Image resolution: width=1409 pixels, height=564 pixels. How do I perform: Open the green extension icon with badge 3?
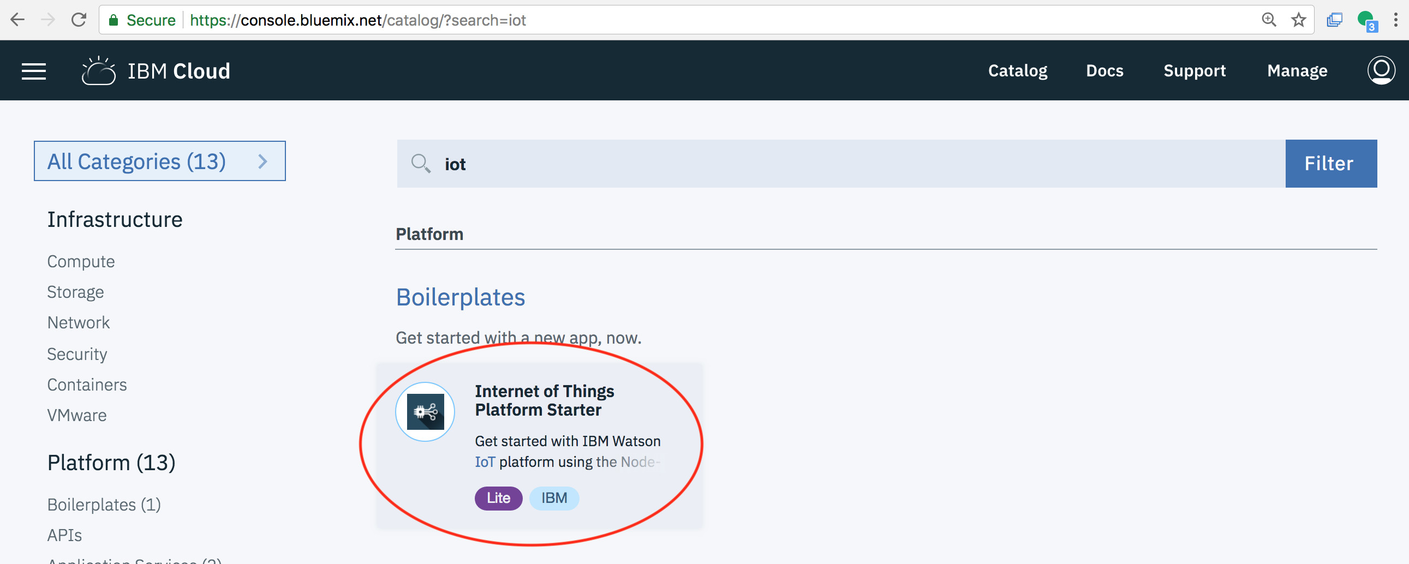pos(1367,21)
